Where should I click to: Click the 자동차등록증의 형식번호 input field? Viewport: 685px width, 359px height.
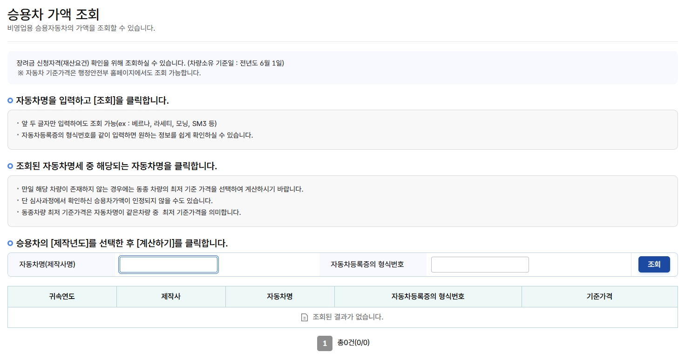[x=480, y=265]
